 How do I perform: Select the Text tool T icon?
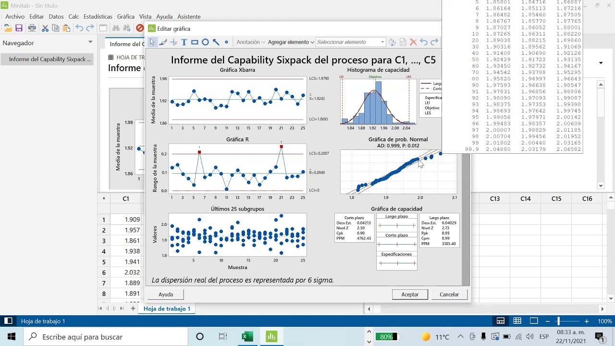coord(184,42)
